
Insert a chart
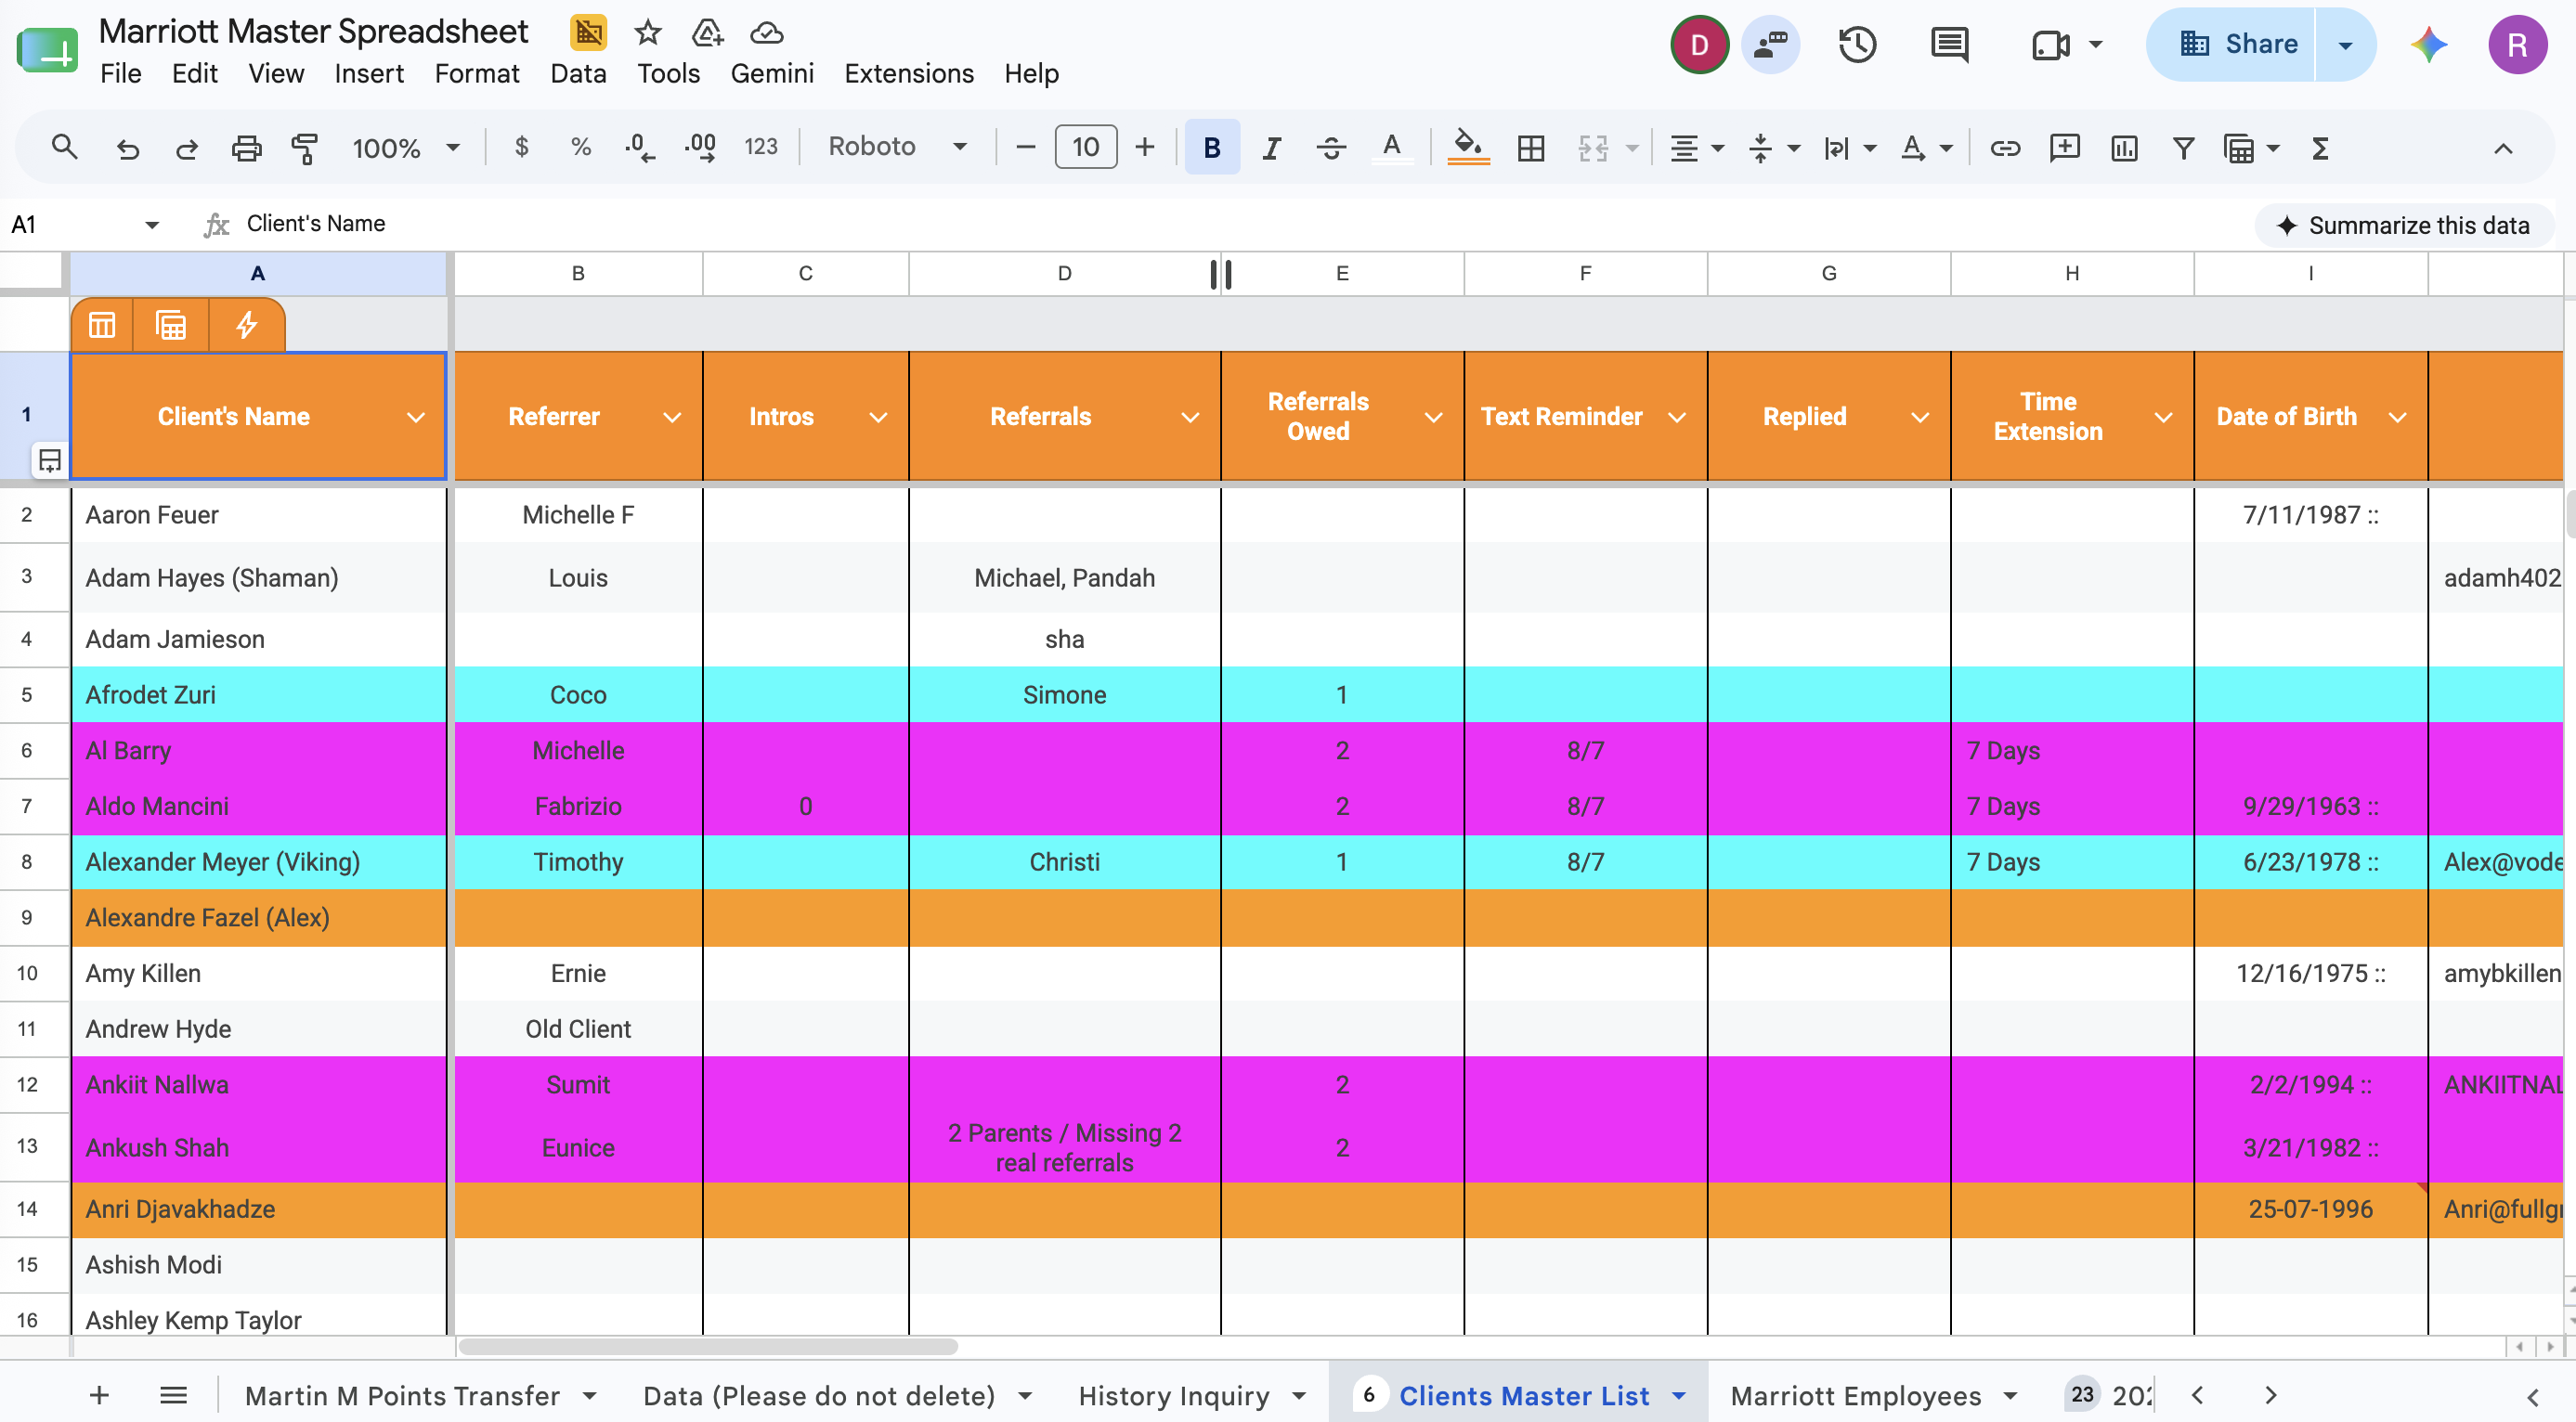(x=2124, y=148)
